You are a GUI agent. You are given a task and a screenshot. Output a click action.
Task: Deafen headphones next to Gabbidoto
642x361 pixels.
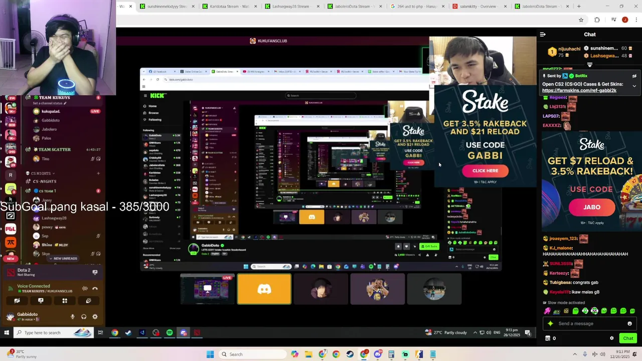[84, 316]
